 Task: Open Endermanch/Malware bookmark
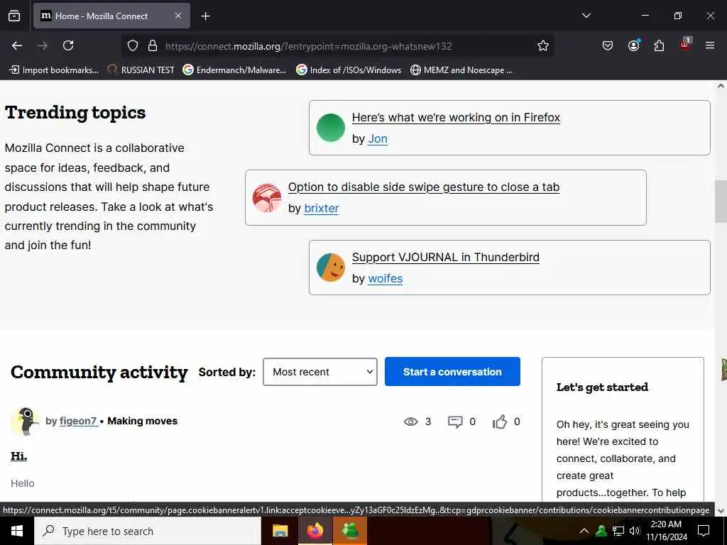(234, 70)
